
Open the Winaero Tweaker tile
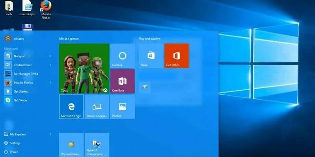(71, 145)
